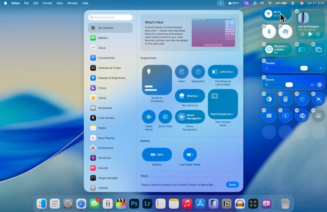Open the Screen Capture control icon

[318, 99]
